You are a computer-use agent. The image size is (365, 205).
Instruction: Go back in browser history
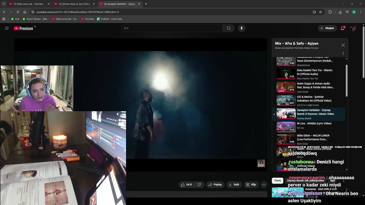pyautogui.click(x=4, y=12)
